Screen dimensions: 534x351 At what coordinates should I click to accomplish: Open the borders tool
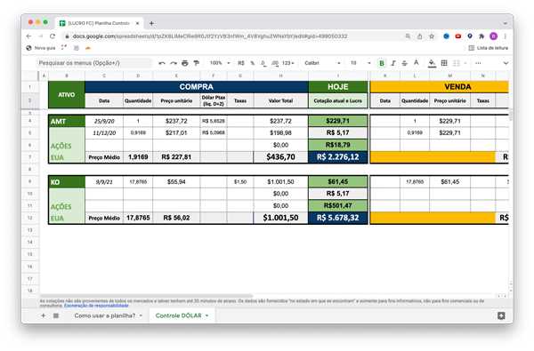[x=444, y=63]
